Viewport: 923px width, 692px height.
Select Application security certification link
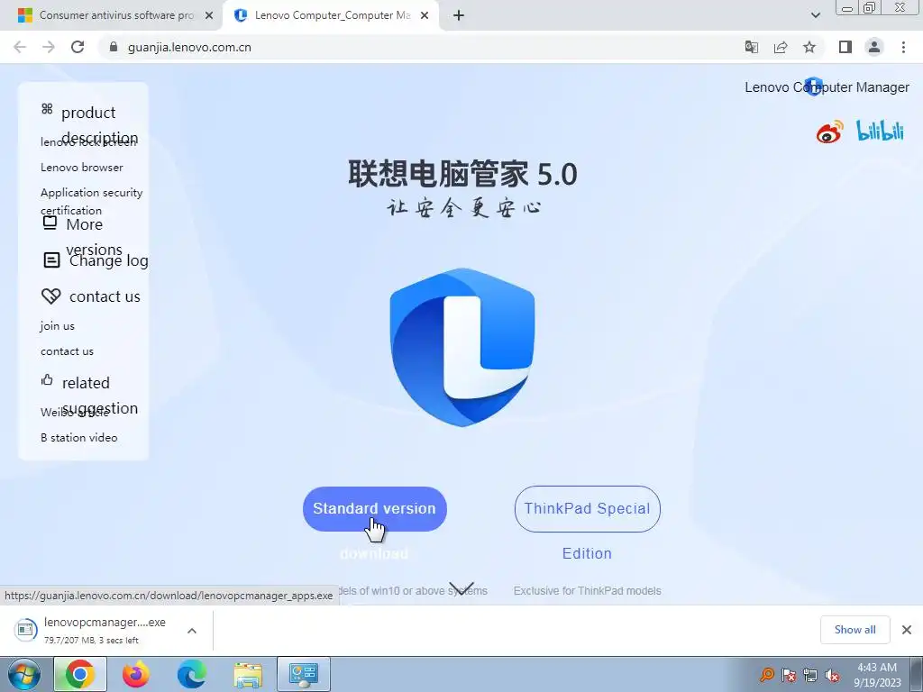coord(91,201)
